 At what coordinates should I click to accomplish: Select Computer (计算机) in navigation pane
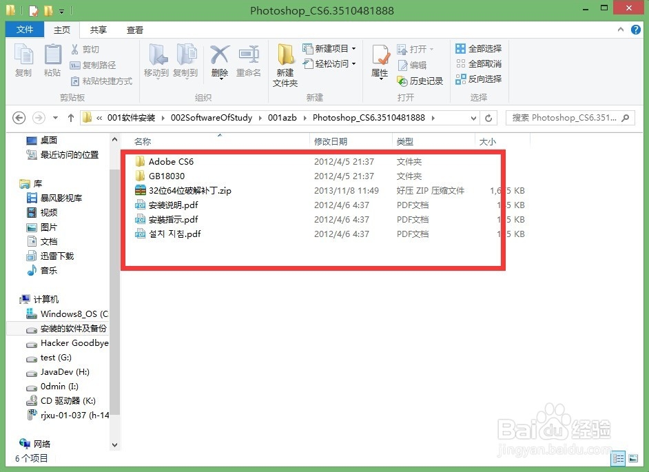point(39,299)
